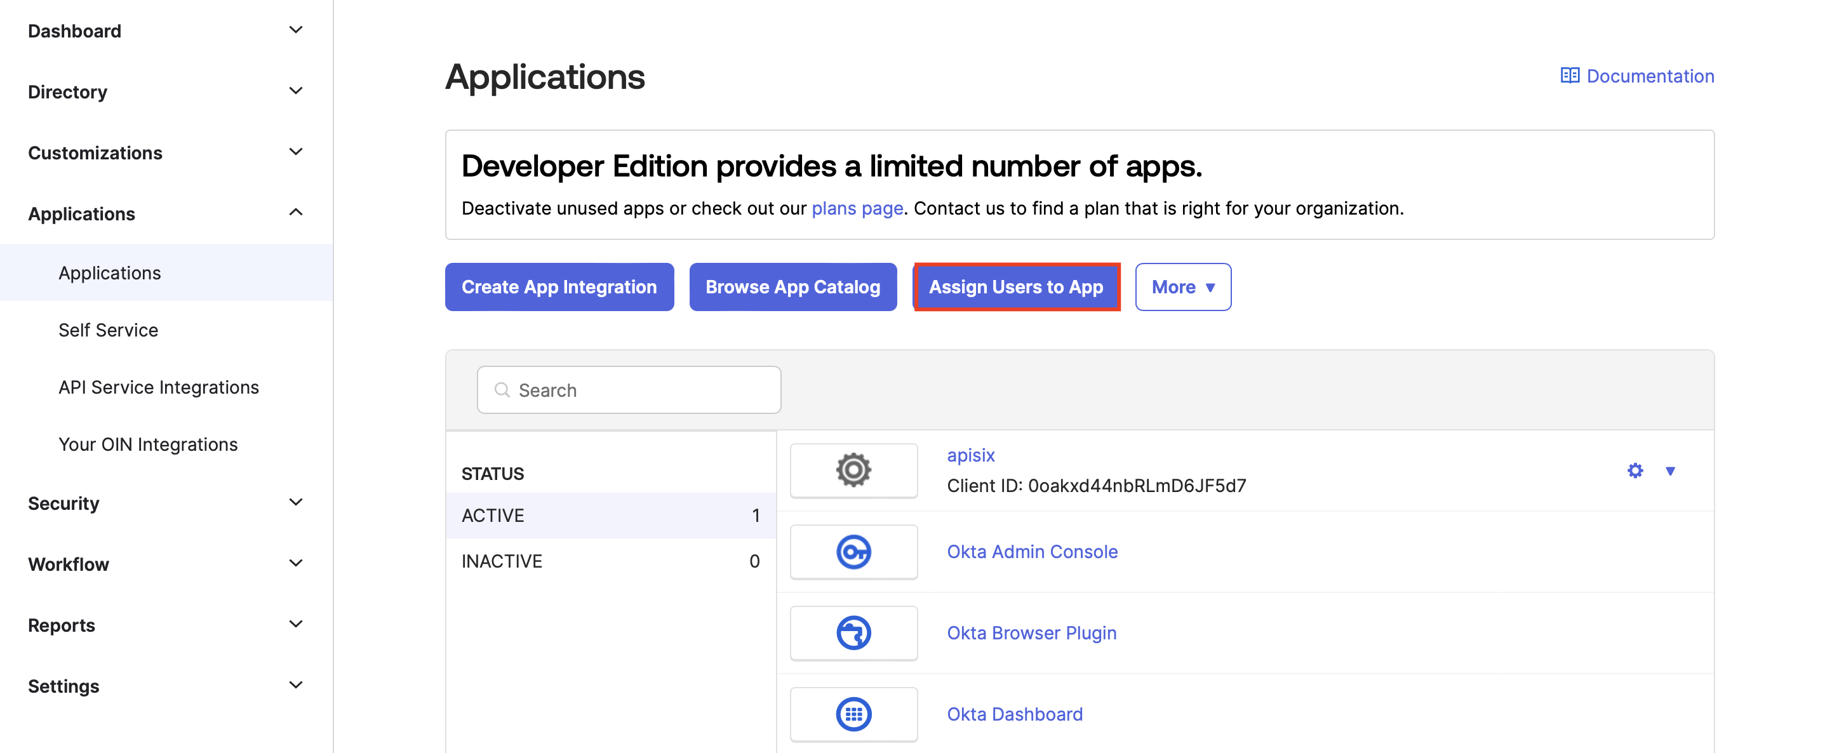This screenshot has width=1825, height=753.
Task: Filter by INACTIVE status
Action: click(611, 561)
